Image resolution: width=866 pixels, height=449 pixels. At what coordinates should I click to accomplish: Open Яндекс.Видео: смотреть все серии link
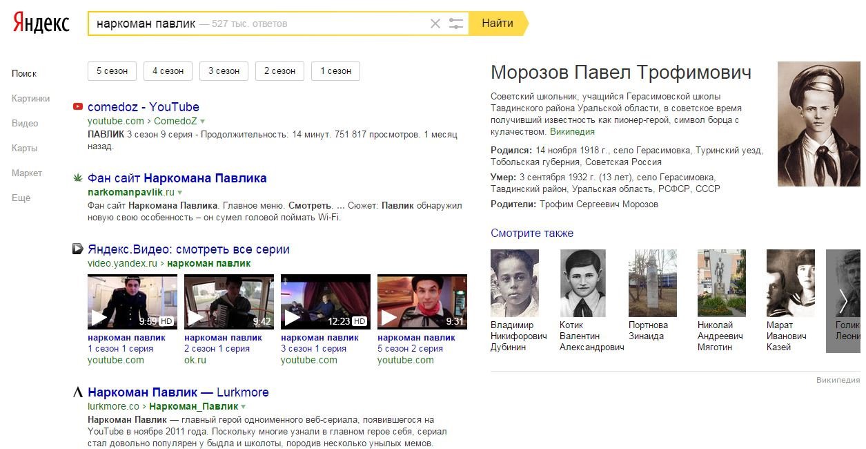189,249
